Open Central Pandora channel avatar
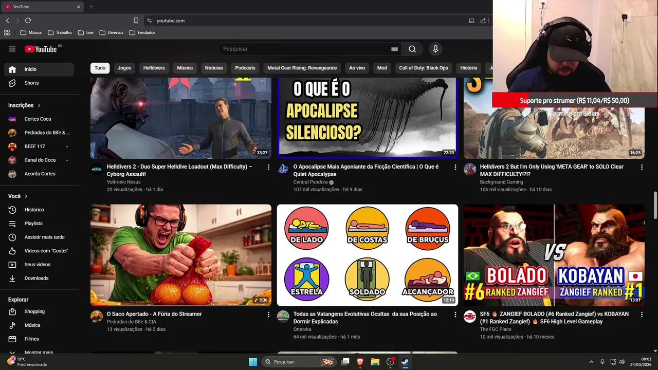 tap(283, 169)
